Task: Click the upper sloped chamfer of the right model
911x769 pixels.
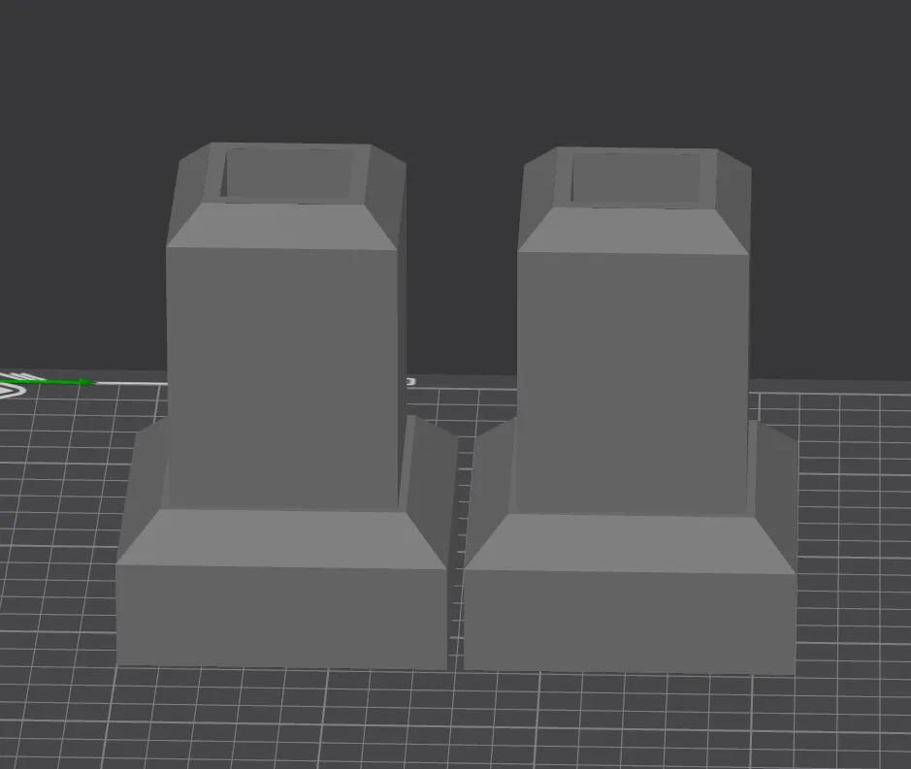Action: [x=633, y=231]
